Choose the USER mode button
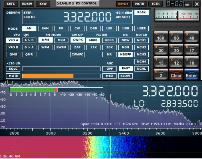Screen dimensions: 202x159 [x=142, y=28]
